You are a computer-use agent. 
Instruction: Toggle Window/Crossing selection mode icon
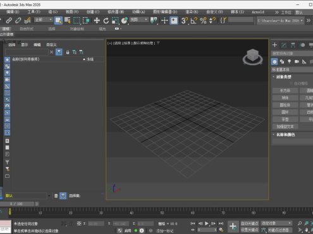(x=86, y=20)
